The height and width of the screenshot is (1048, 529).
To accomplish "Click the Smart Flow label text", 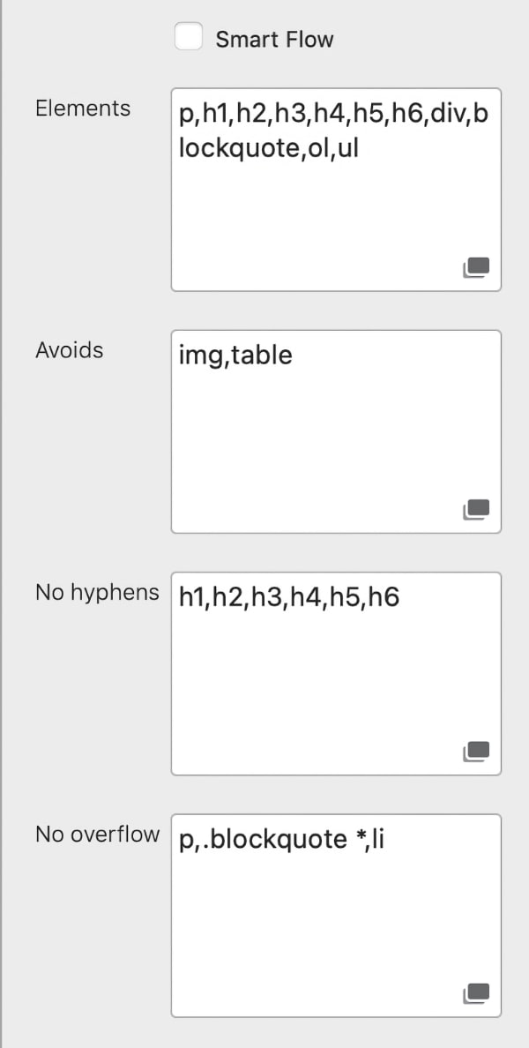I will [274, 40].
